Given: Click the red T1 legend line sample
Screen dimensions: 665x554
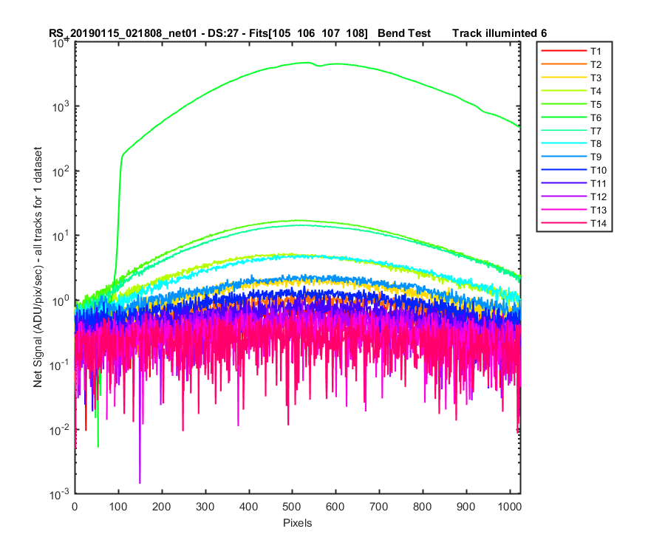Looking at the screenshot, I should 564,51.
